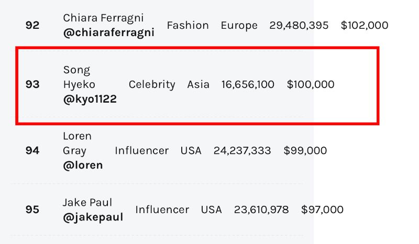
Task: Click the Loren Gray name
Action: tap(77, 143)
